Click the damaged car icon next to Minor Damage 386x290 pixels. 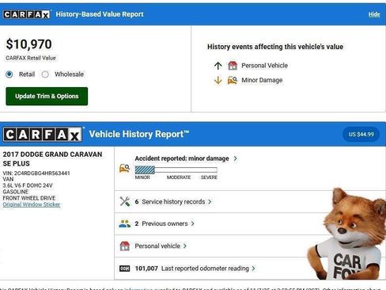(233, 80)
